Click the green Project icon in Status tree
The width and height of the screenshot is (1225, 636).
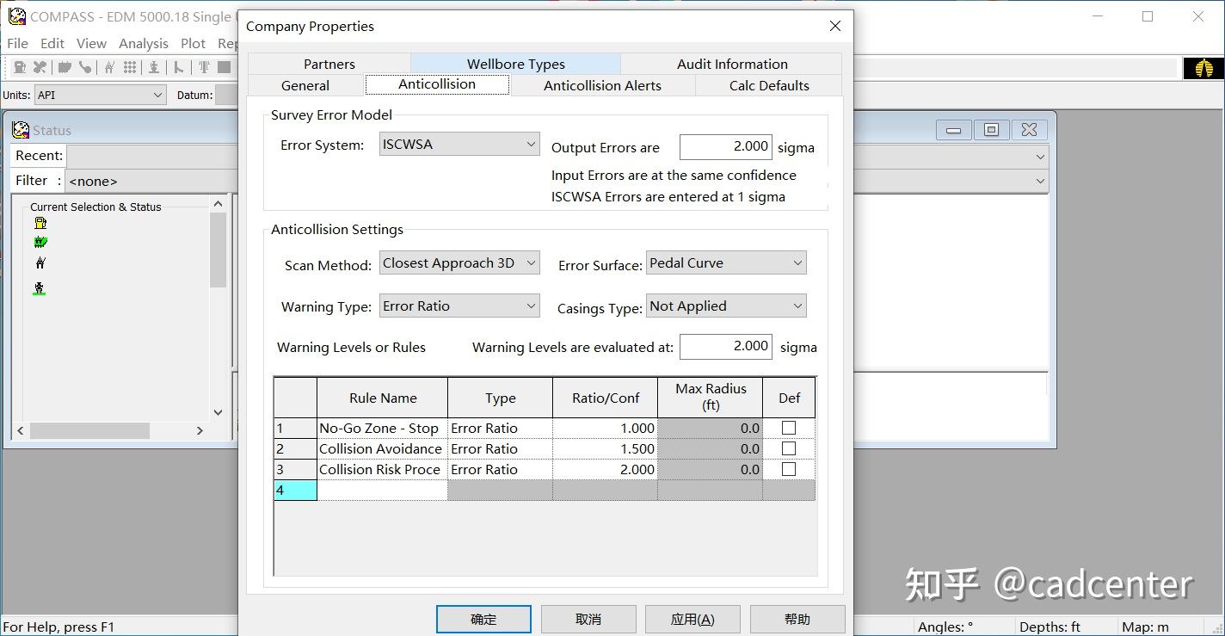[x=40, y=243]
